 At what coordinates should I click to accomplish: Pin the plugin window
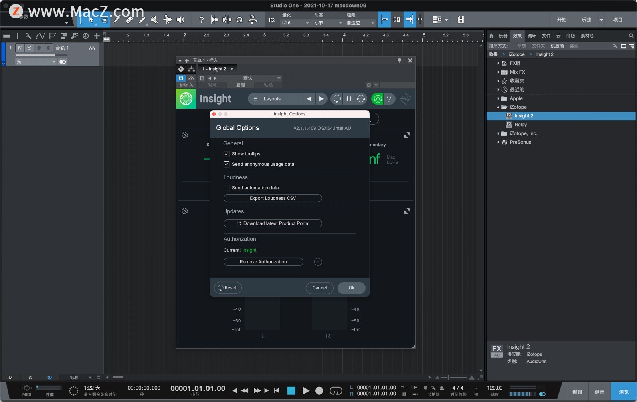point(399,60)
